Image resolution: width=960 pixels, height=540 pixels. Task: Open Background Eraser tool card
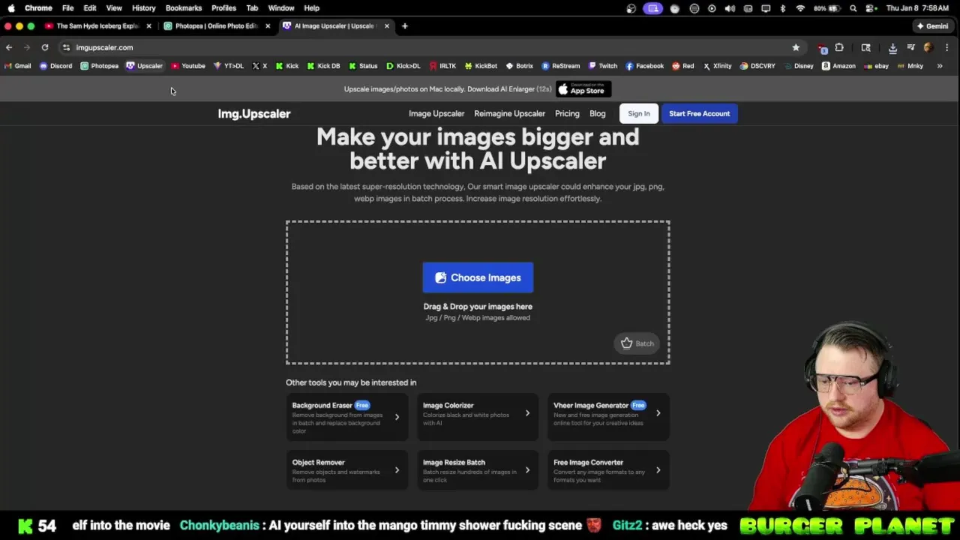tap(347, 417)
